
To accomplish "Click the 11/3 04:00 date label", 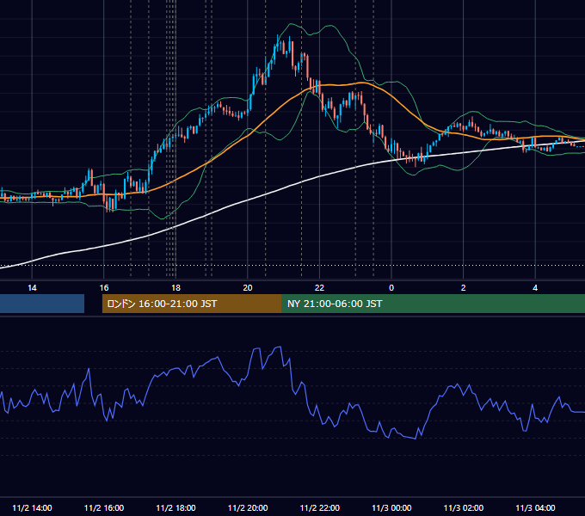I will [535, 507].
